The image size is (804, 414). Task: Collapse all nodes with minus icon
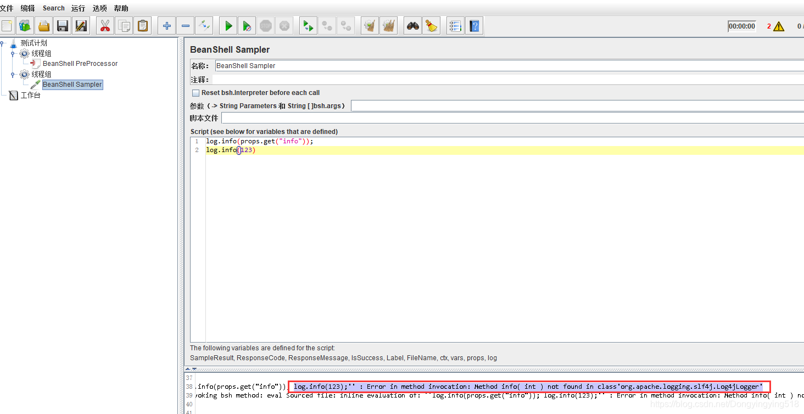[186, 26]
